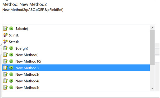Select the $abcde( entry in the list
This screenshot has height=98, width=160.
(x=76, y=29)
